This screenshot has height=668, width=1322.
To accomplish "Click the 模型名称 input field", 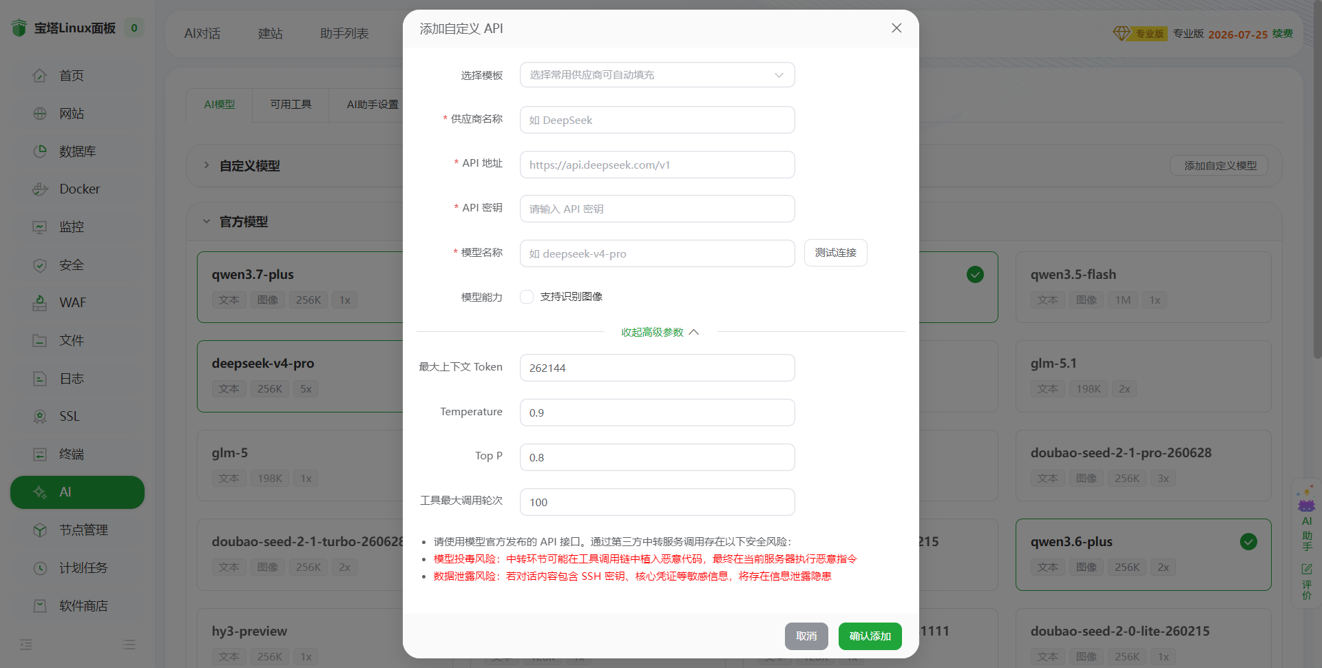I will pyautogui.click(x=657, y=253).
